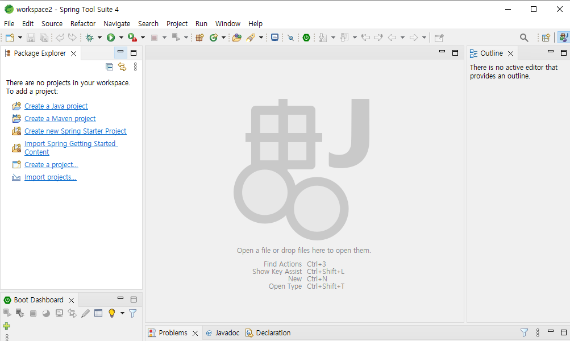570x341 pixels.
Task: Click the magnifier search icon in toolbar
Action: coord(524,38)
